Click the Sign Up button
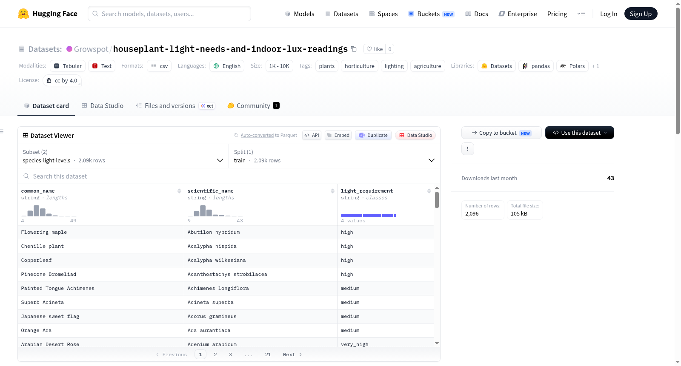 641,14
